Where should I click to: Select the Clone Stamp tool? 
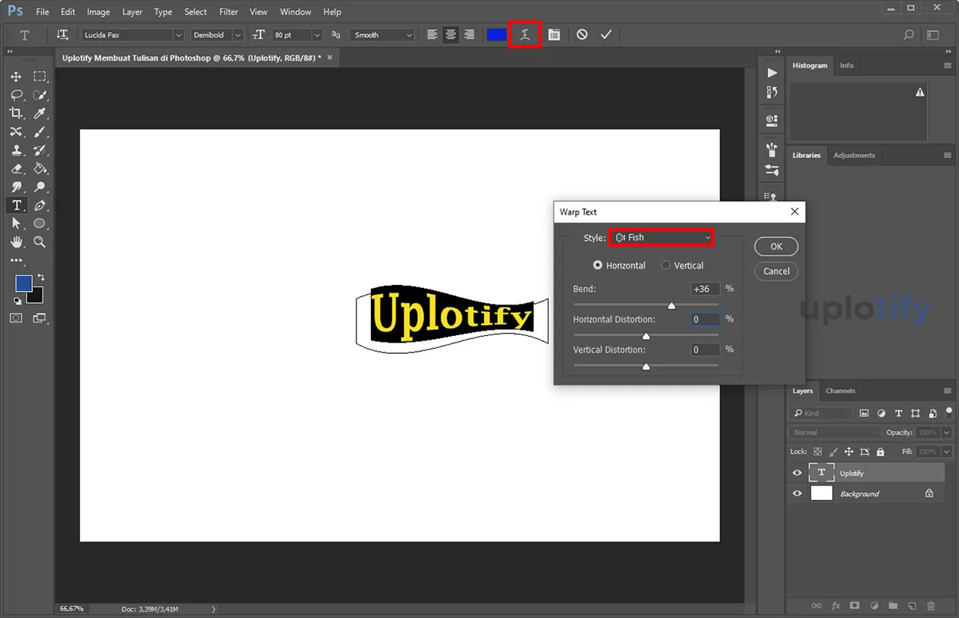point(16,150)
